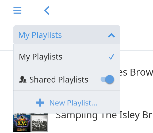Select My Playlists option in list
Viewport: 153px width, 133px height.
(67, 57)
